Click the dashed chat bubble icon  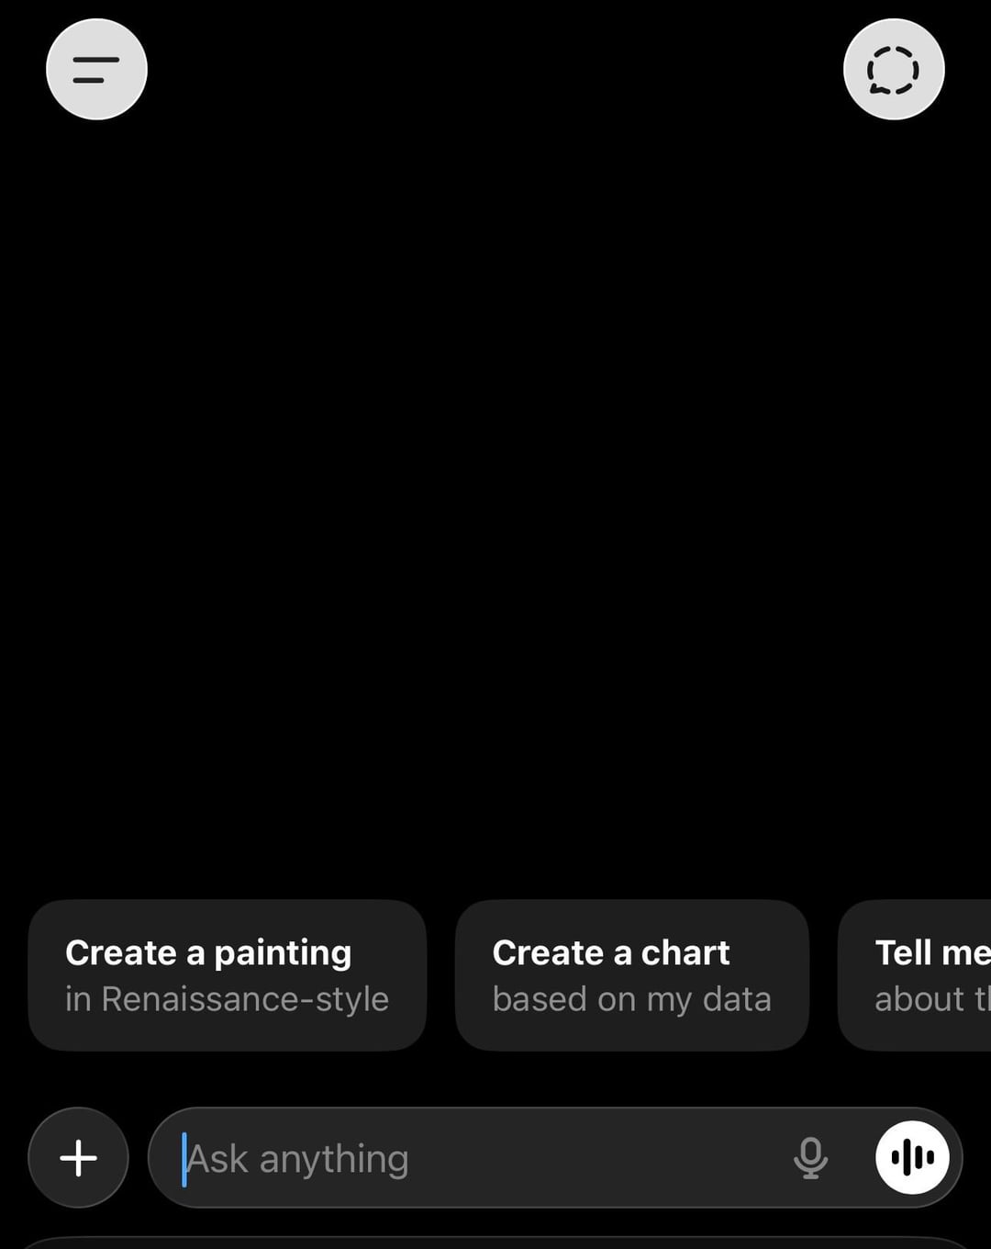[893, 70]
